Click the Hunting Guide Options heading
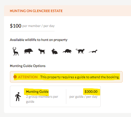 (x=28, y=66)
